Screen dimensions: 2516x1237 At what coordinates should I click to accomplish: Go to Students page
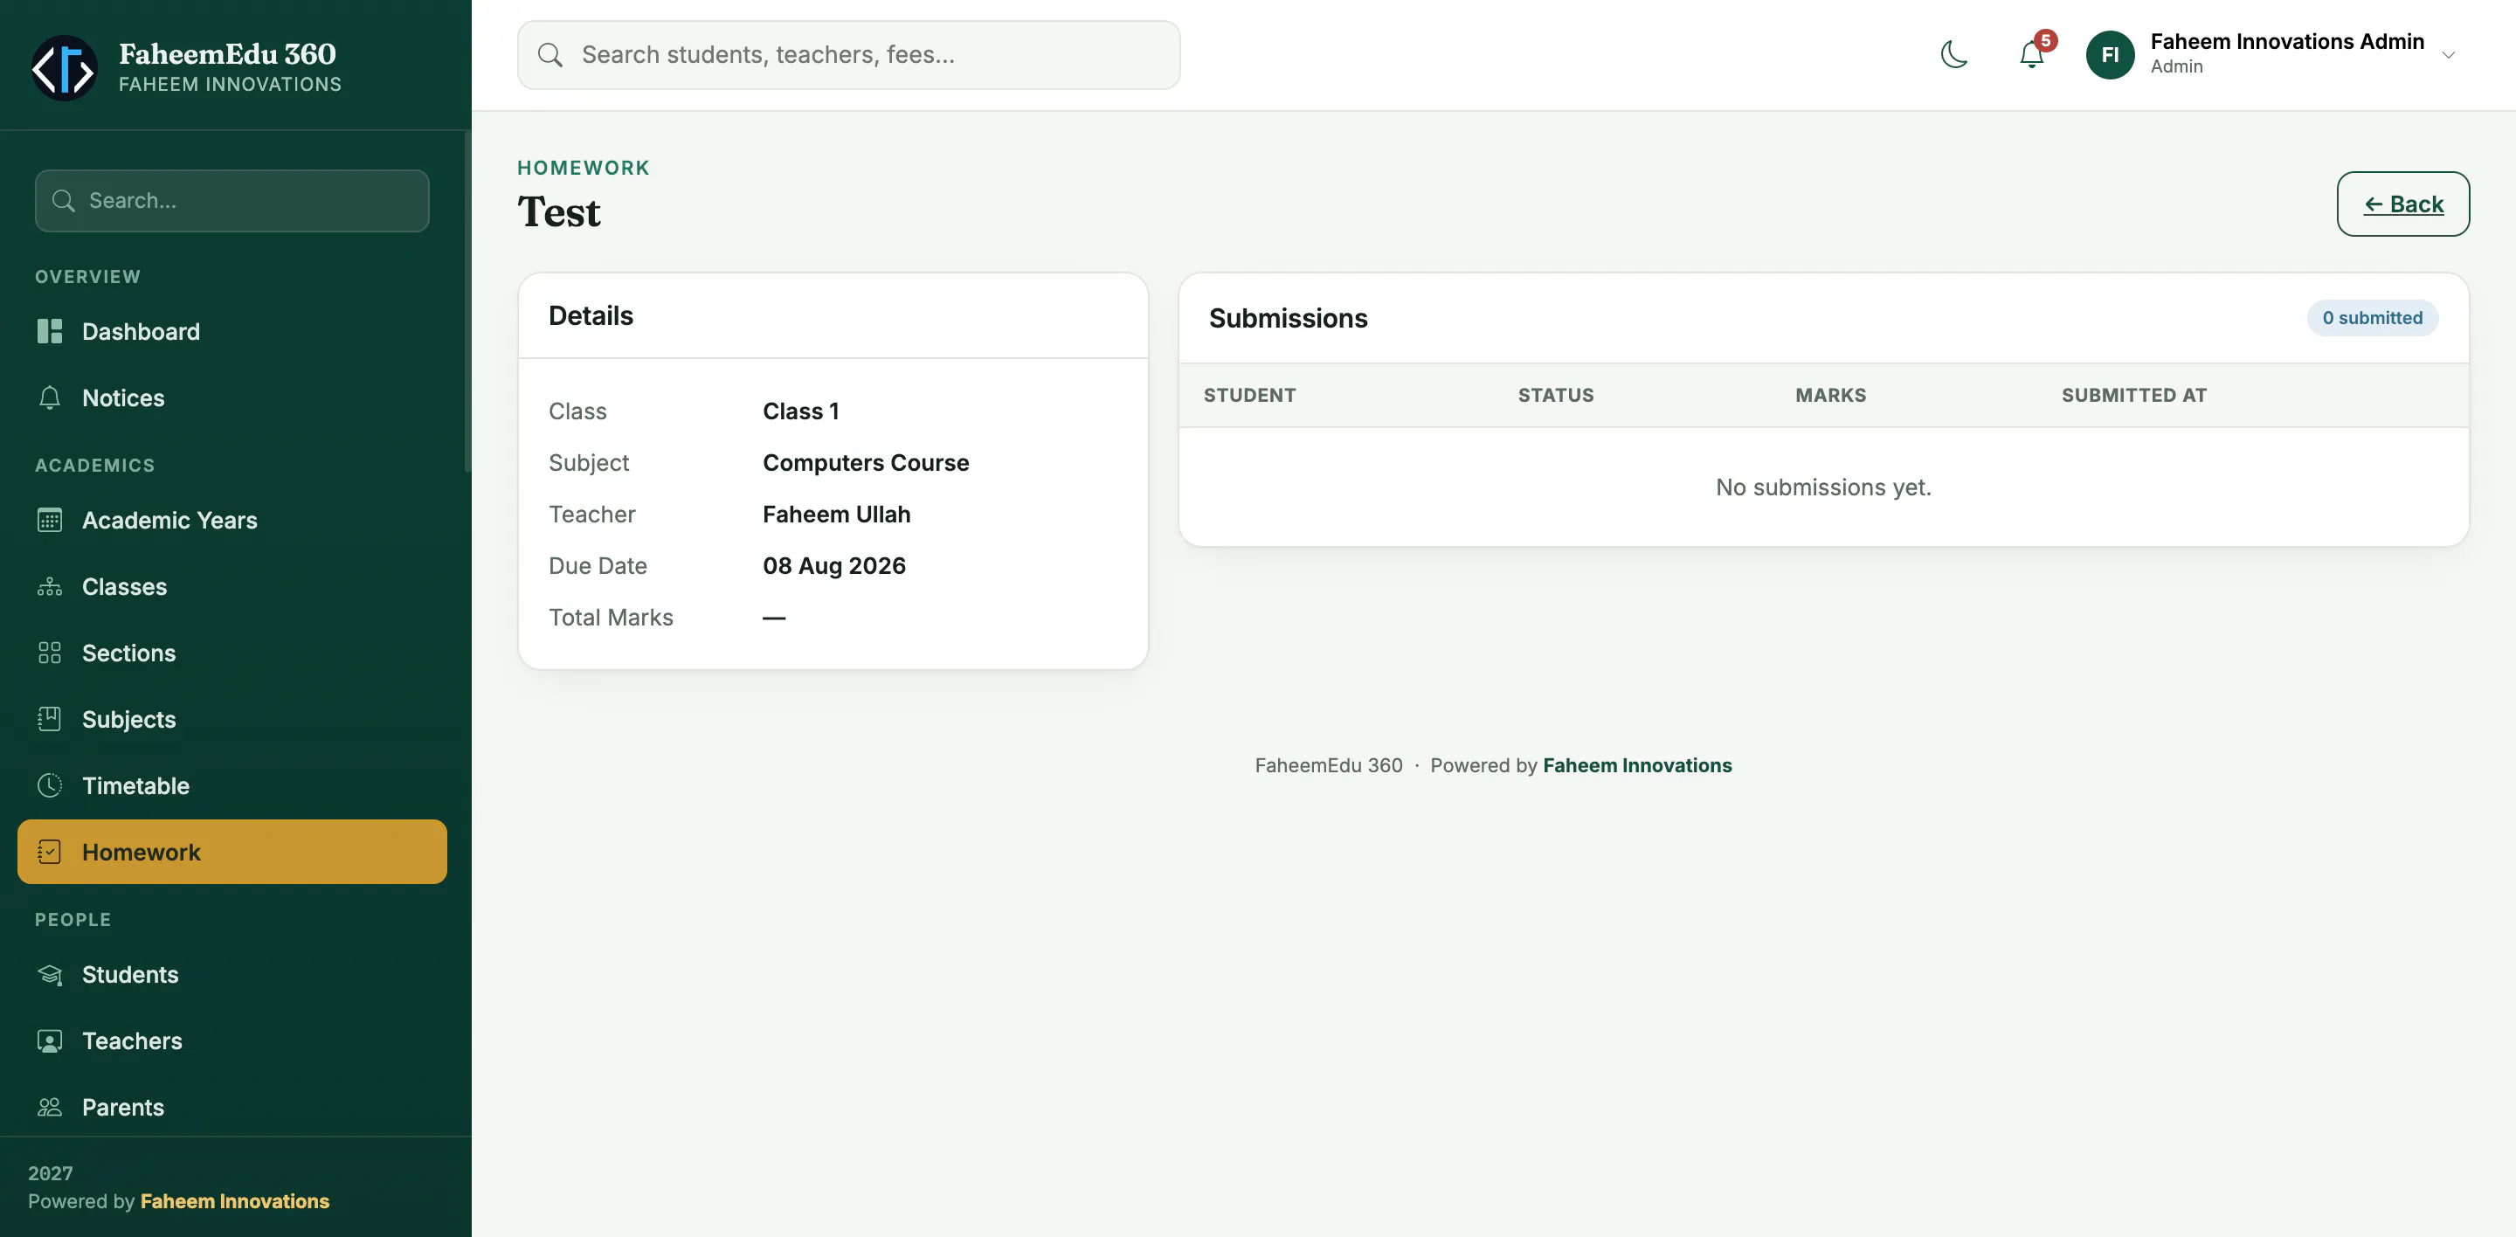point(232,974)
